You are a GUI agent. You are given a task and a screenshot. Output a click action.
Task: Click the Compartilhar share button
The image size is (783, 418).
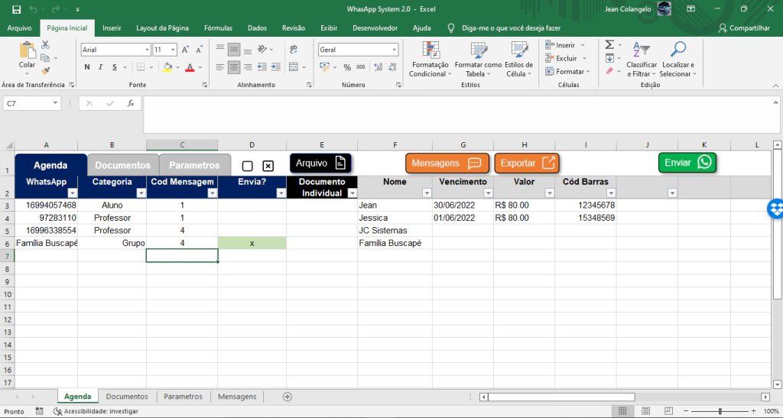coord(744,28)
